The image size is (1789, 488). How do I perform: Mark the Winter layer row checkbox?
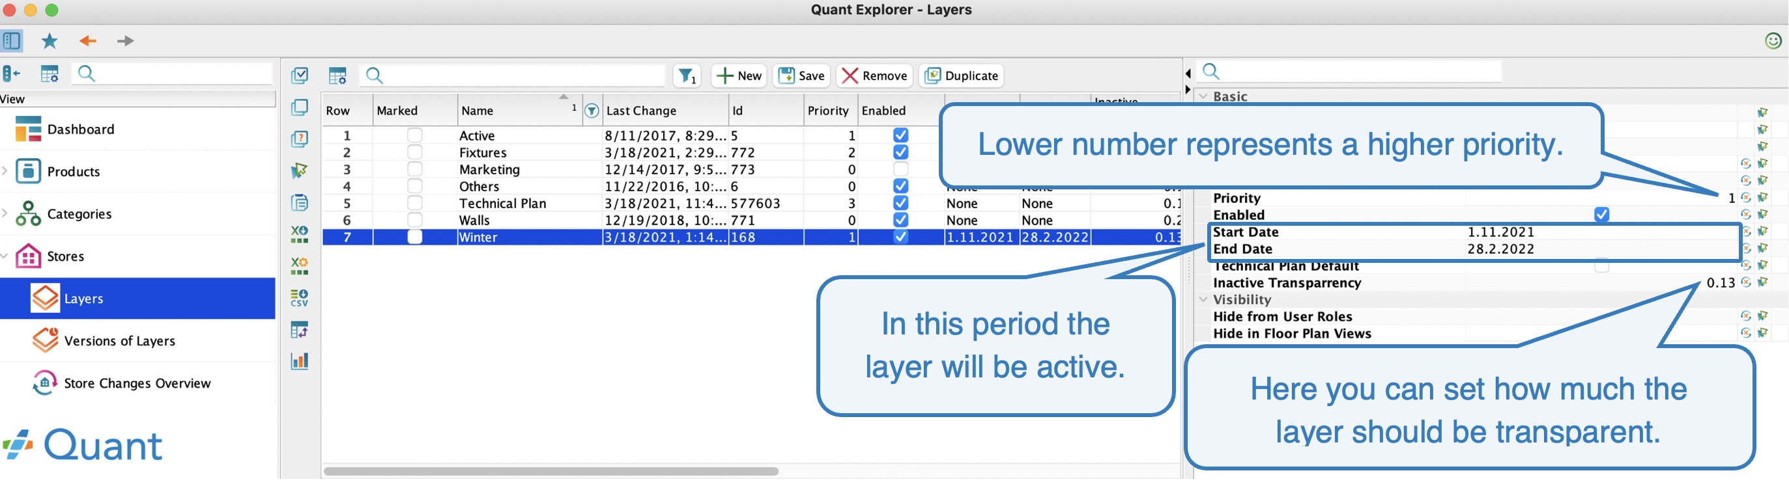pyautogui.click(x=414, y=237)
